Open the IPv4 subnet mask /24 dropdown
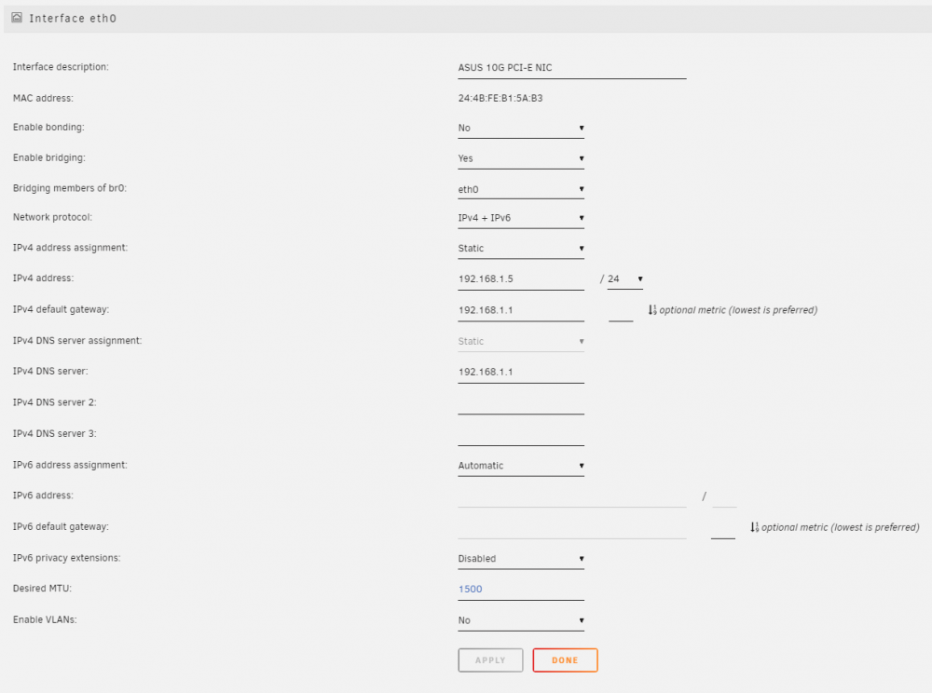 point(624,279)
